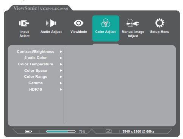Choose the Color Temperature entry
Image resolution: width=183 pixels, height=139 pixels.
(x=36, y=64)
